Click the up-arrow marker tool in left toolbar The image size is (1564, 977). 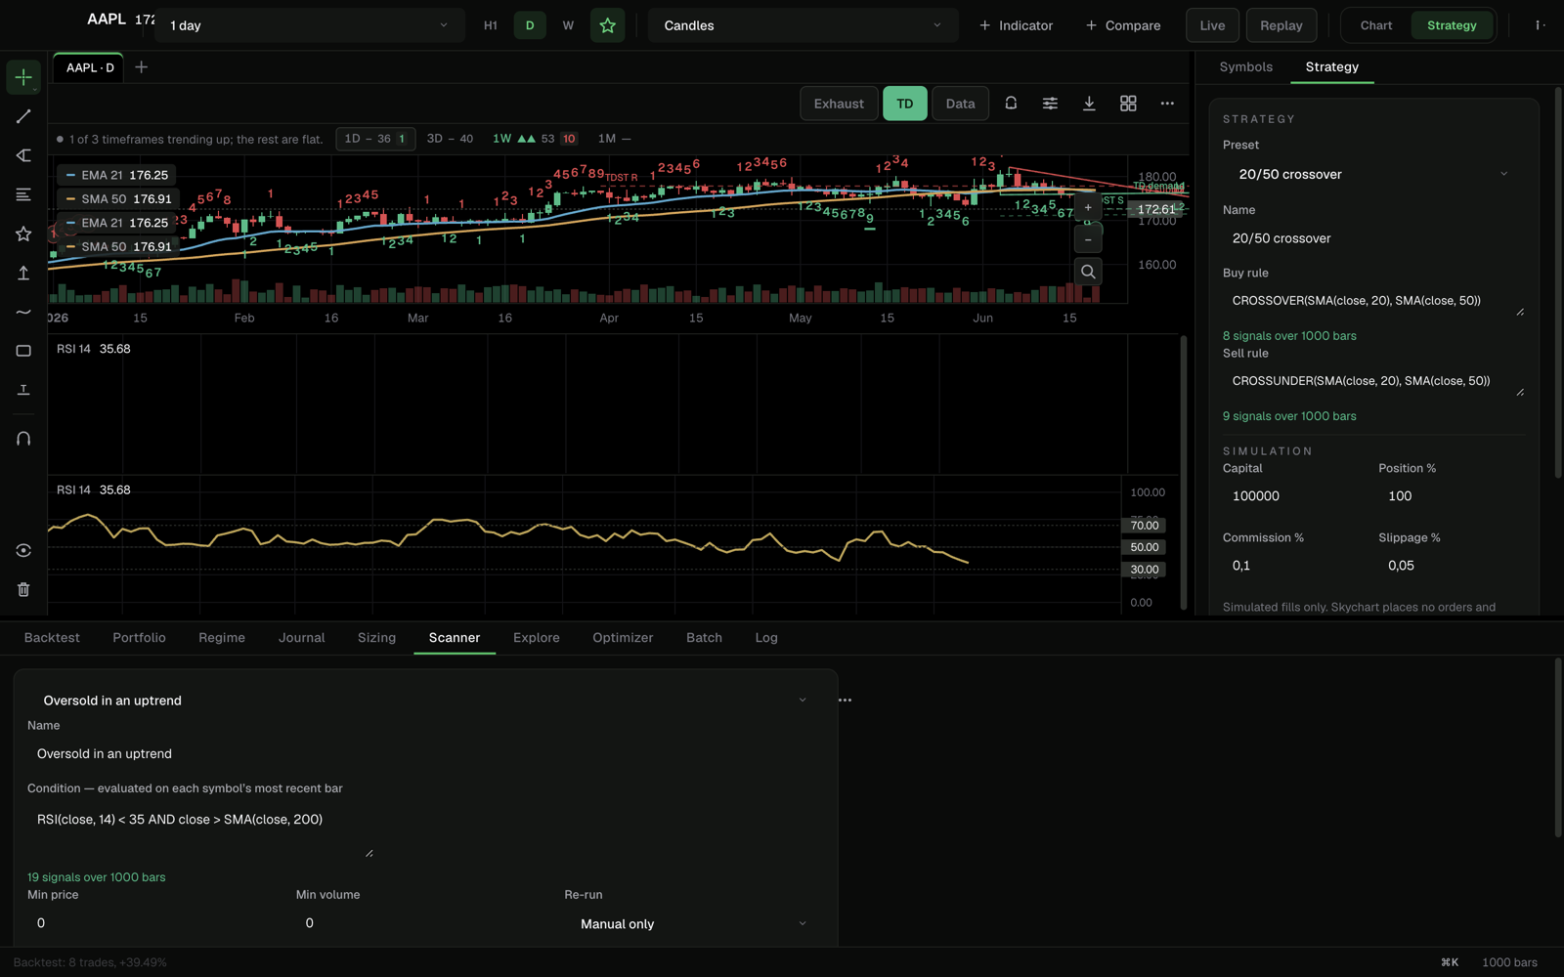click(23, 273)
